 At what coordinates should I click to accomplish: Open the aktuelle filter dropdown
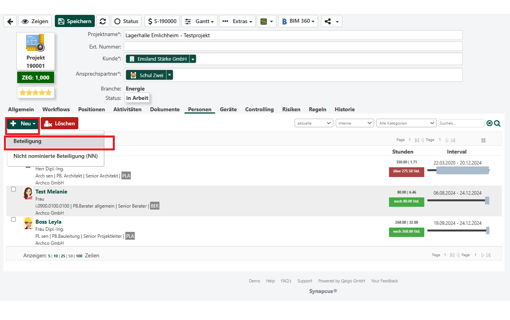(x=314, y=123)
